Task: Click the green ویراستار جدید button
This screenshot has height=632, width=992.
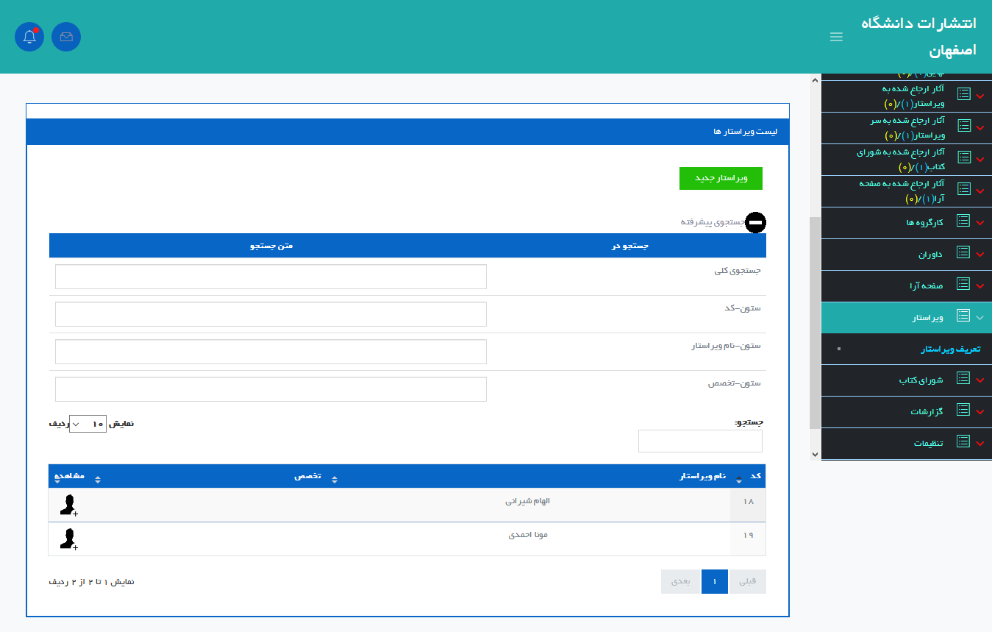Action: [721, 179]
